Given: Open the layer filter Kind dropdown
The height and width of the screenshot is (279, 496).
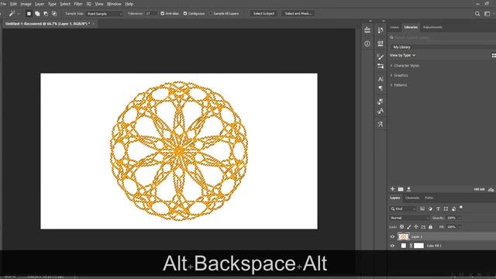Looking at the screenshot, I should pyautogui.click(x=403, y=208).
